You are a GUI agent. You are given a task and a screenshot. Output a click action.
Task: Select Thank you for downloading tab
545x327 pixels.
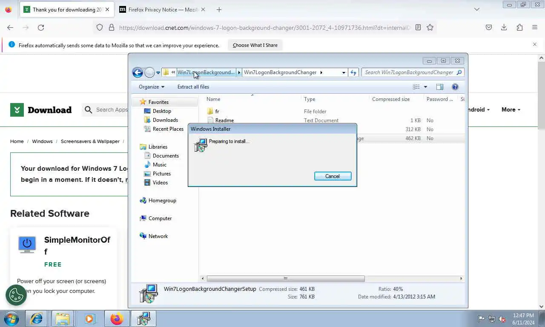(x=67, y=9)
